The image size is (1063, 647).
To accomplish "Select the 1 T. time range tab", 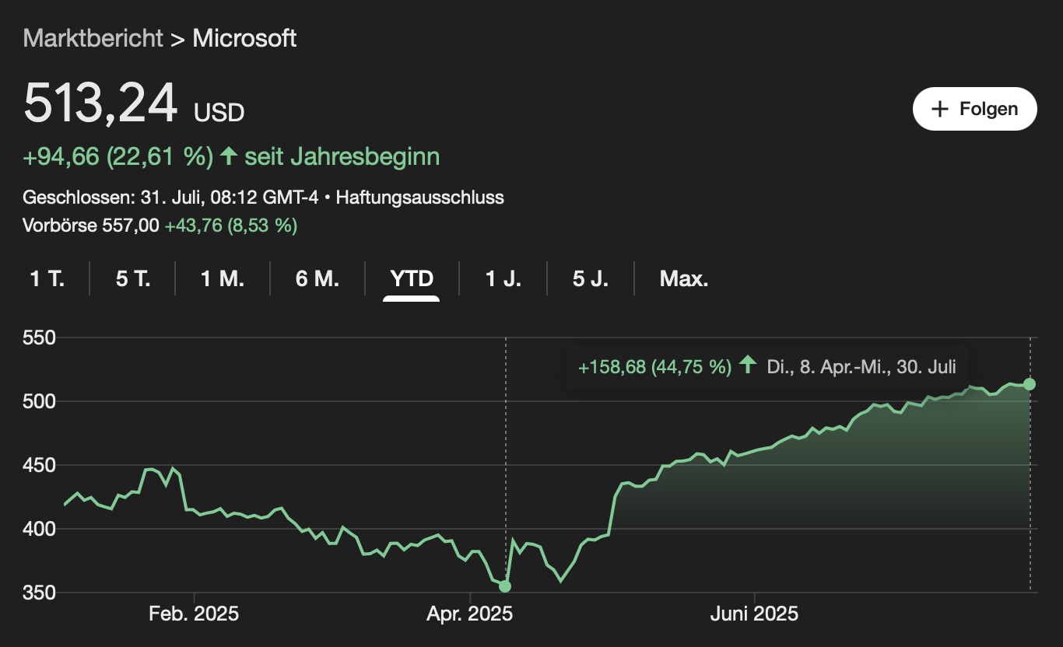I will click(47, 279).
